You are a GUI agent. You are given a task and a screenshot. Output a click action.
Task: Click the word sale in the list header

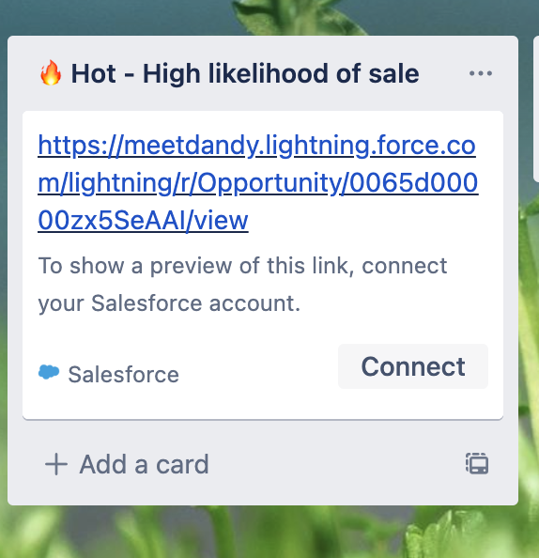point(393,73)
